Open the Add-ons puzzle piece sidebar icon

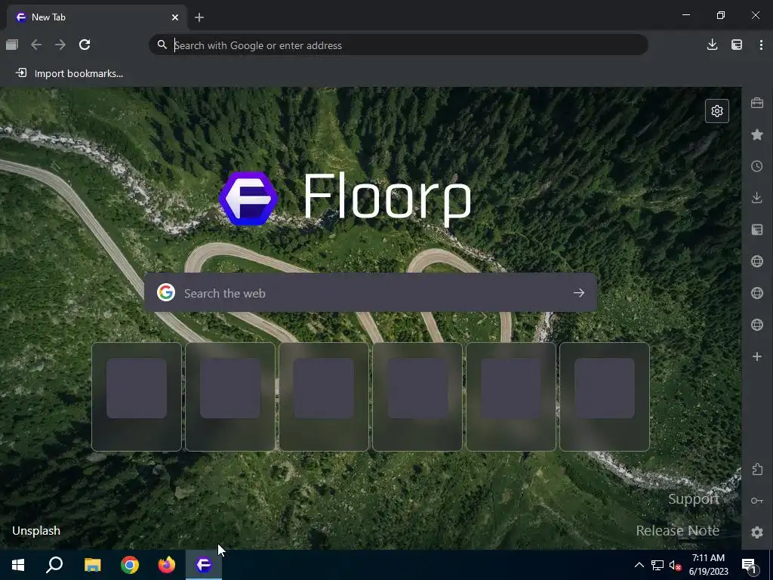point(757,469)
